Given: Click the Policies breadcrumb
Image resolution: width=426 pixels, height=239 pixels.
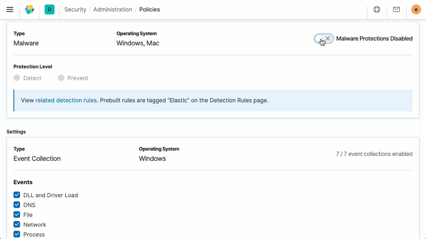Looking at the screenshot, I should (x=149, y=10).
